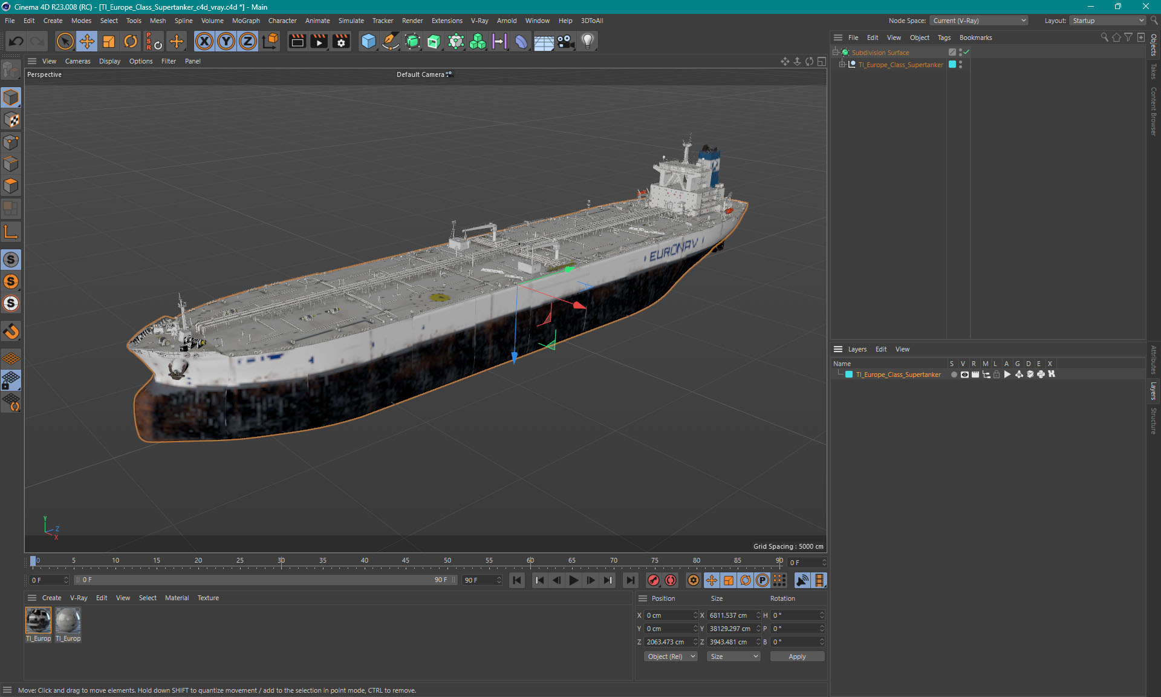Switch to Edges mode
Screen dimensions: 1161x697
point(11,164)
